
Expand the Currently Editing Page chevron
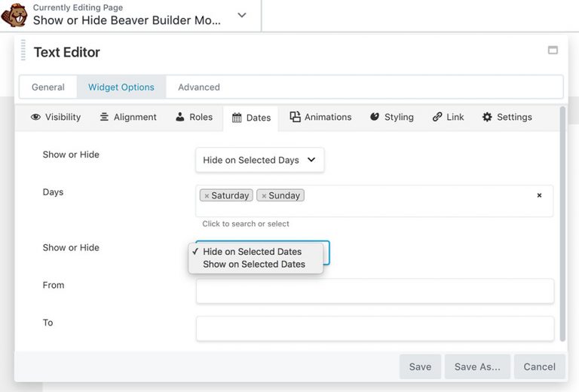[x=242, y=15]
